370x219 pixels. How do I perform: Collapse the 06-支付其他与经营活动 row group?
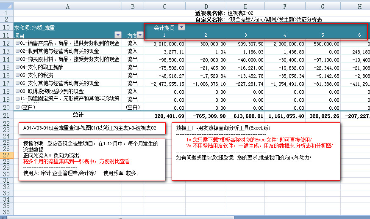[x=17, y=83]
